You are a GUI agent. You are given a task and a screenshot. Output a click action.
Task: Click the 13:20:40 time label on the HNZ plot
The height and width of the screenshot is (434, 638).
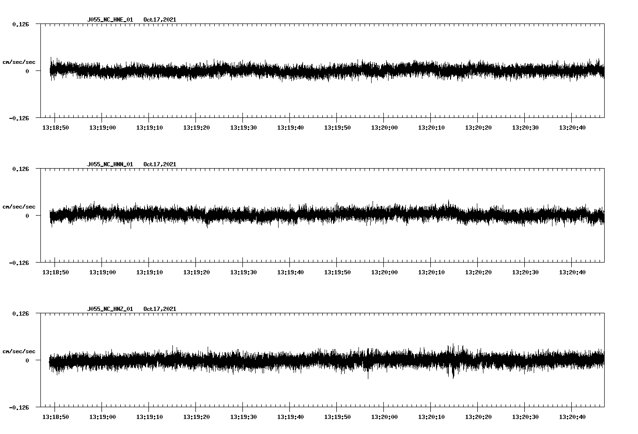pyautogui.click(x=572, y=417)
